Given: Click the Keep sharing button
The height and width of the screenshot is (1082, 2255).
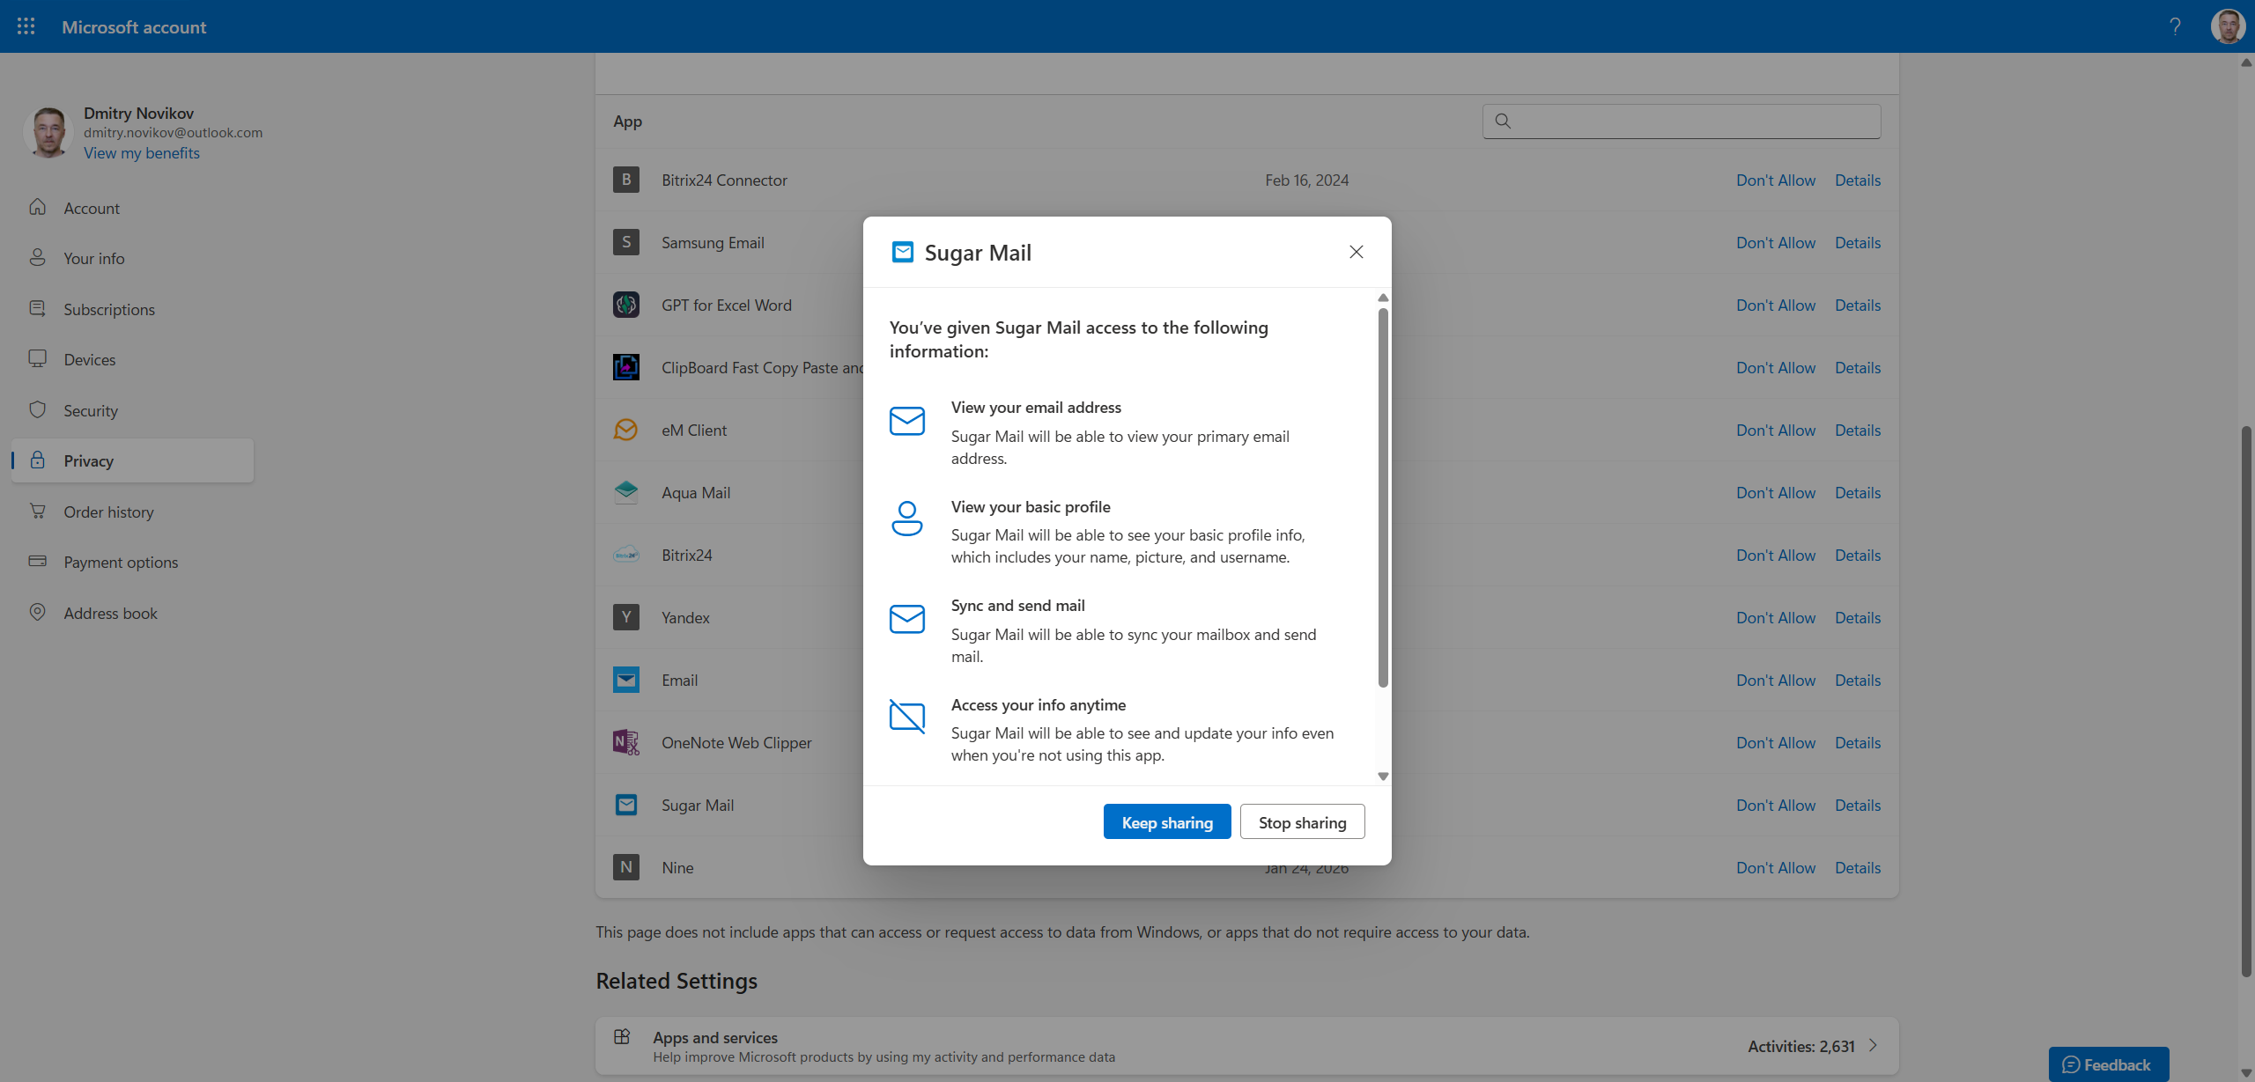Looking at the screenshot, I should click(x=1166, y=821).
